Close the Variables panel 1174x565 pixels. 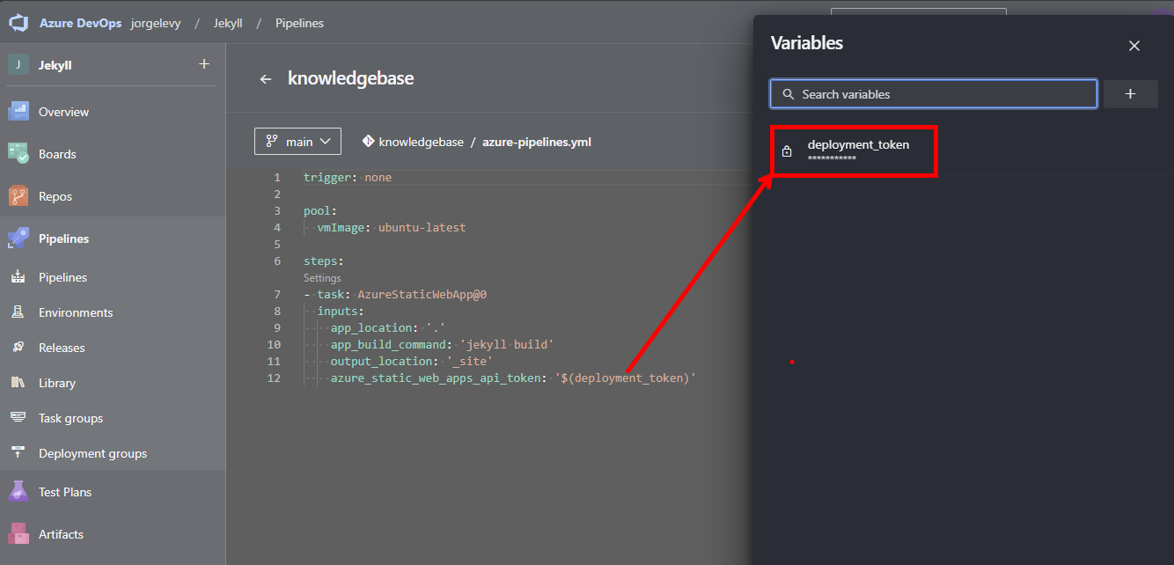[x=1134, y=46]
